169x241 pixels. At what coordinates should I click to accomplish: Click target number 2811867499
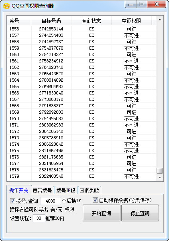51,151
